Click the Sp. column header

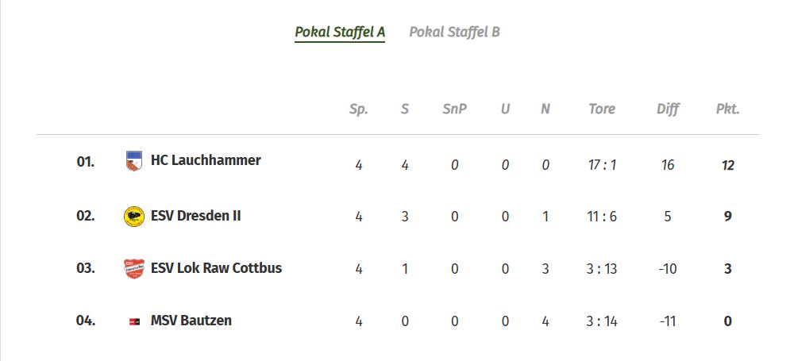pos(359,109)
